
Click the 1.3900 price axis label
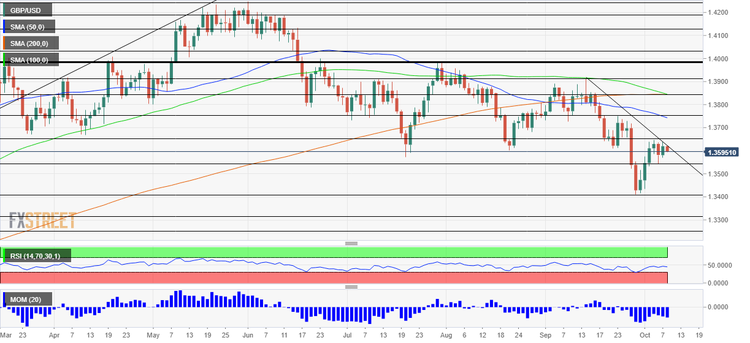[717, 81]
